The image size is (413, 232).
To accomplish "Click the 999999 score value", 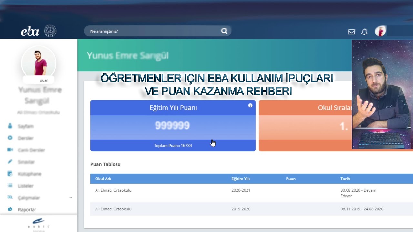I will coord(172,126).
